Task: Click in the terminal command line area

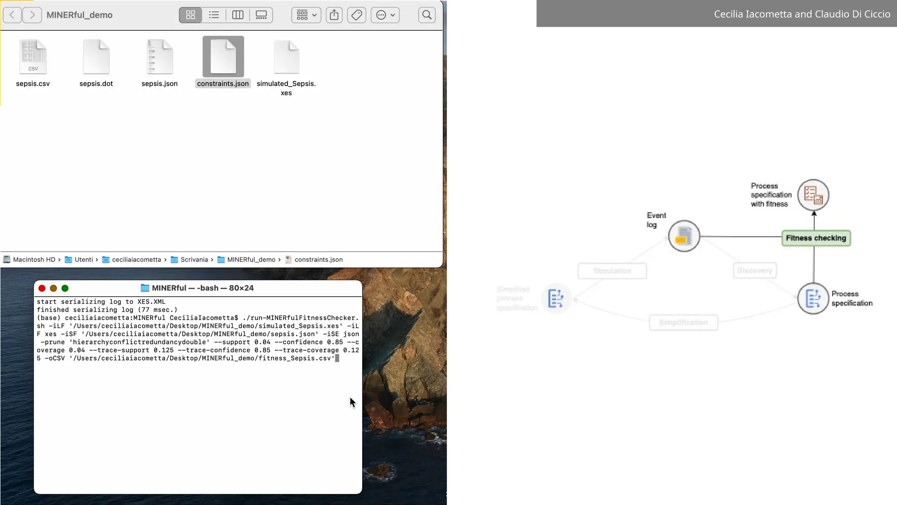Action: [197, 338]
